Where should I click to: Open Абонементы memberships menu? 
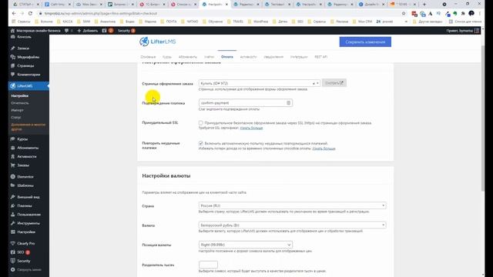(28, 148)
